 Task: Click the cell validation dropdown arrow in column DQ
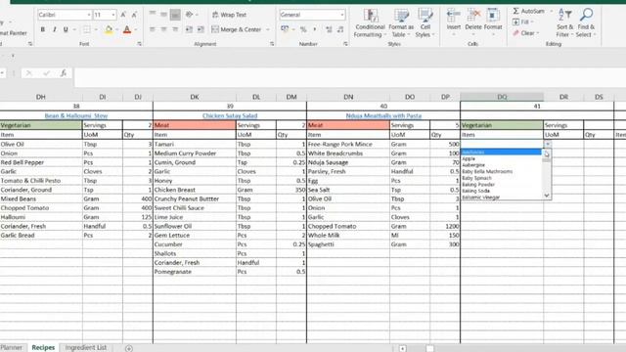click(548, 144)
